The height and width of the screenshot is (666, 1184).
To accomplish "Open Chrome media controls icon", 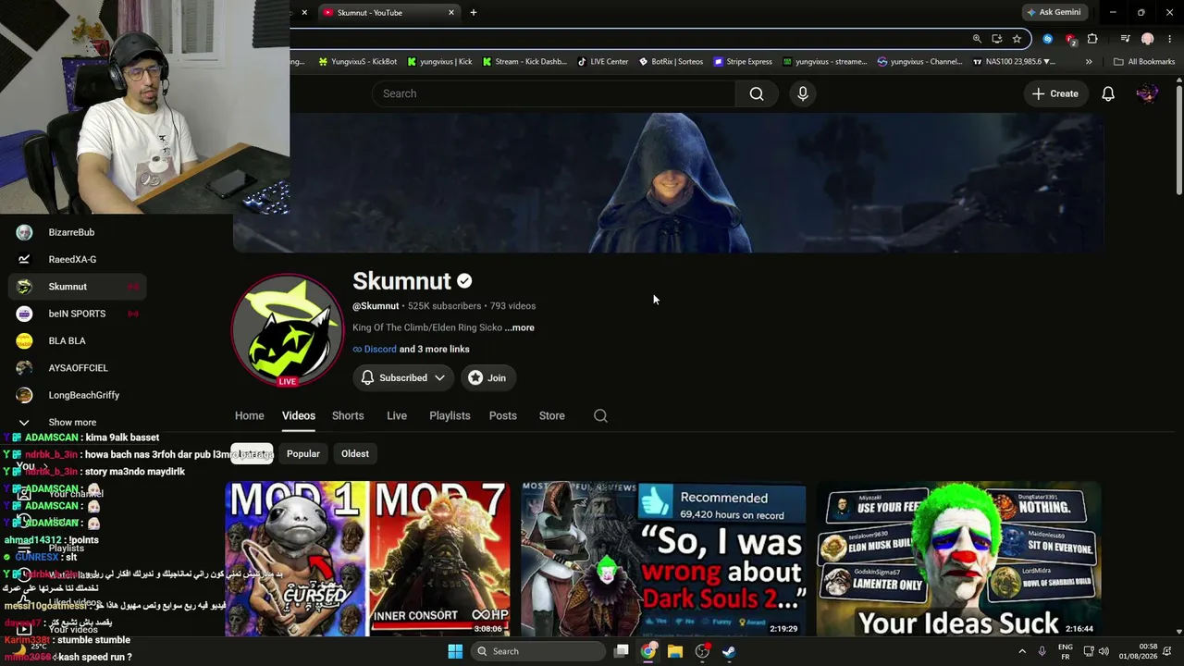I will coord(1125,39).
